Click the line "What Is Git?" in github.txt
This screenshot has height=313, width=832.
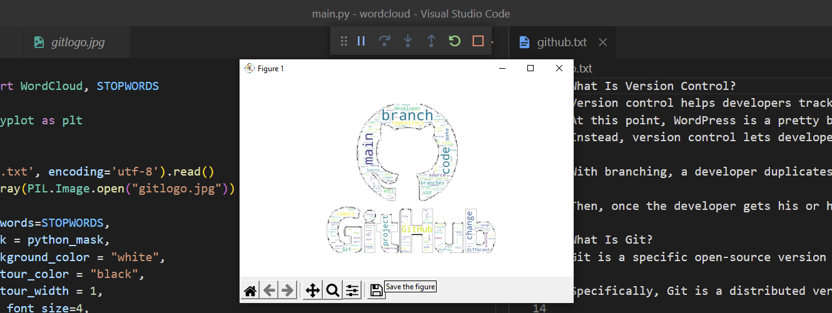[x=613, y=239]
